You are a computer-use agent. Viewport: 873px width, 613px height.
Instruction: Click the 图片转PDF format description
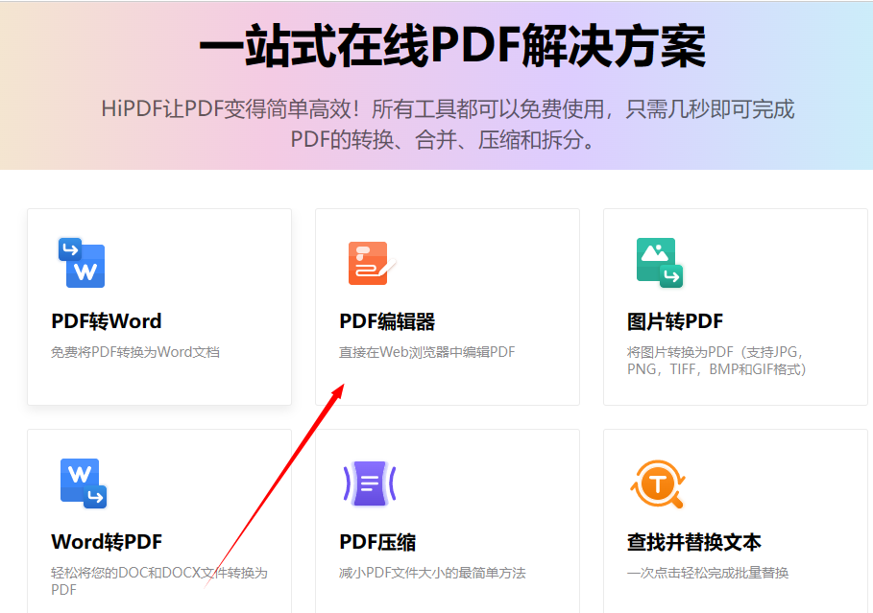pos(717,360)
